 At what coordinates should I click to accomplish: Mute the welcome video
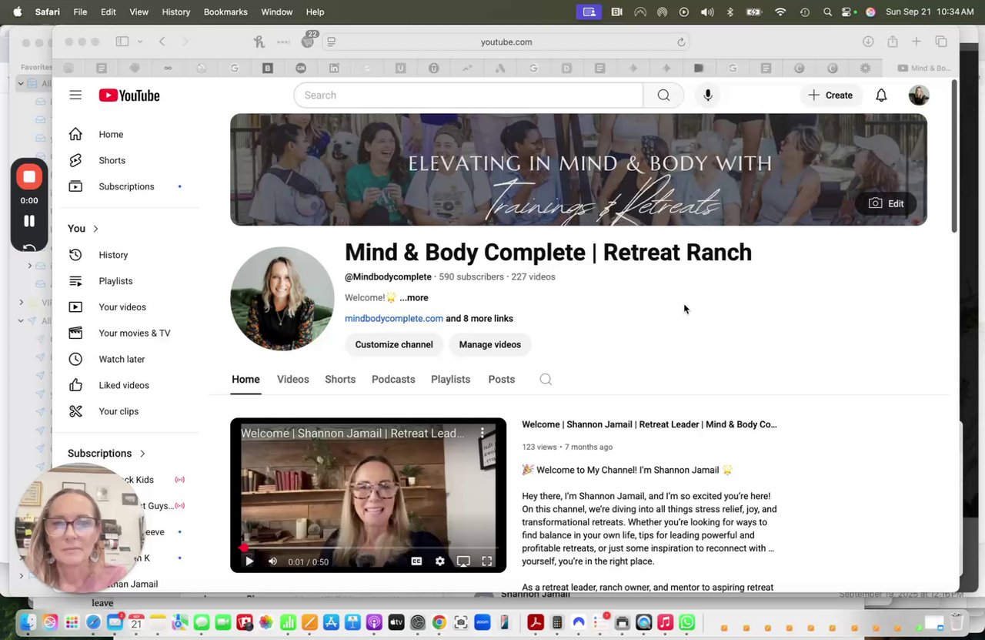pyautogui.click(x=272, y=561)
